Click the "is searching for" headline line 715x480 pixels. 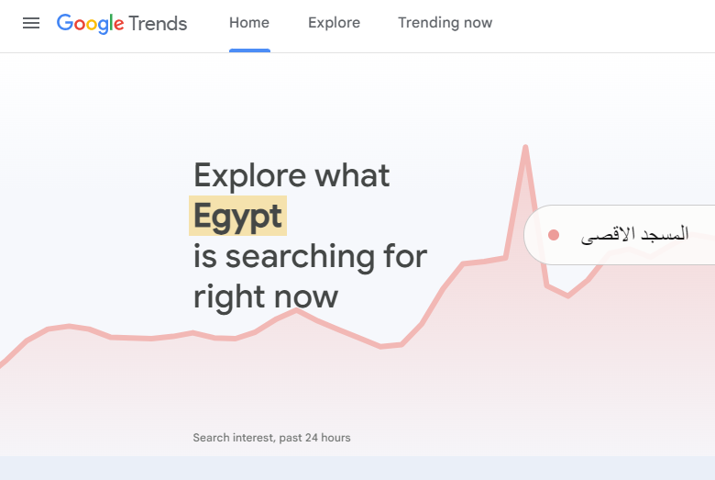click(310, 256)
